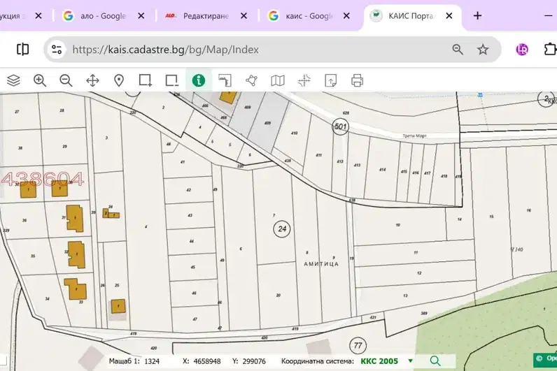Open the extensions puzzle icon
Screen dimensions: 557x371
pyautogui.click(x=550, y=50)
